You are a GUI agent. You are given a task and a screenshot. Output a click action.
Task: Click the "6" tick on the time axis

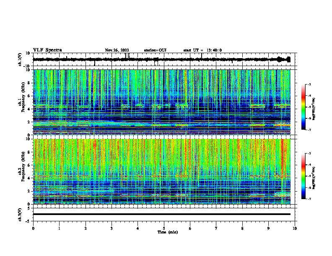tap(190, 228)
